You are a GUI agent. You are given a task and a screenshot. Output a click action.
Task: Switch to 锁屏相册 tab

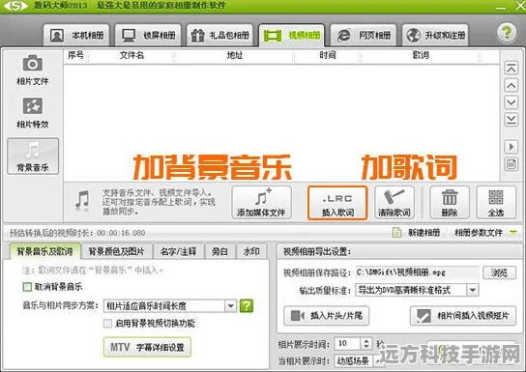tap(148, 35)
